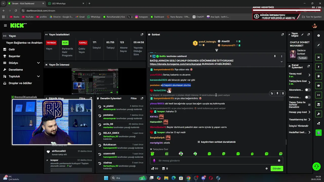The width and height of the screenshot is (324, 182).
Task: Open Yapay Zeka ile Sohbet Denetimi
Action: pyautogui.click(x=300, y=105)
